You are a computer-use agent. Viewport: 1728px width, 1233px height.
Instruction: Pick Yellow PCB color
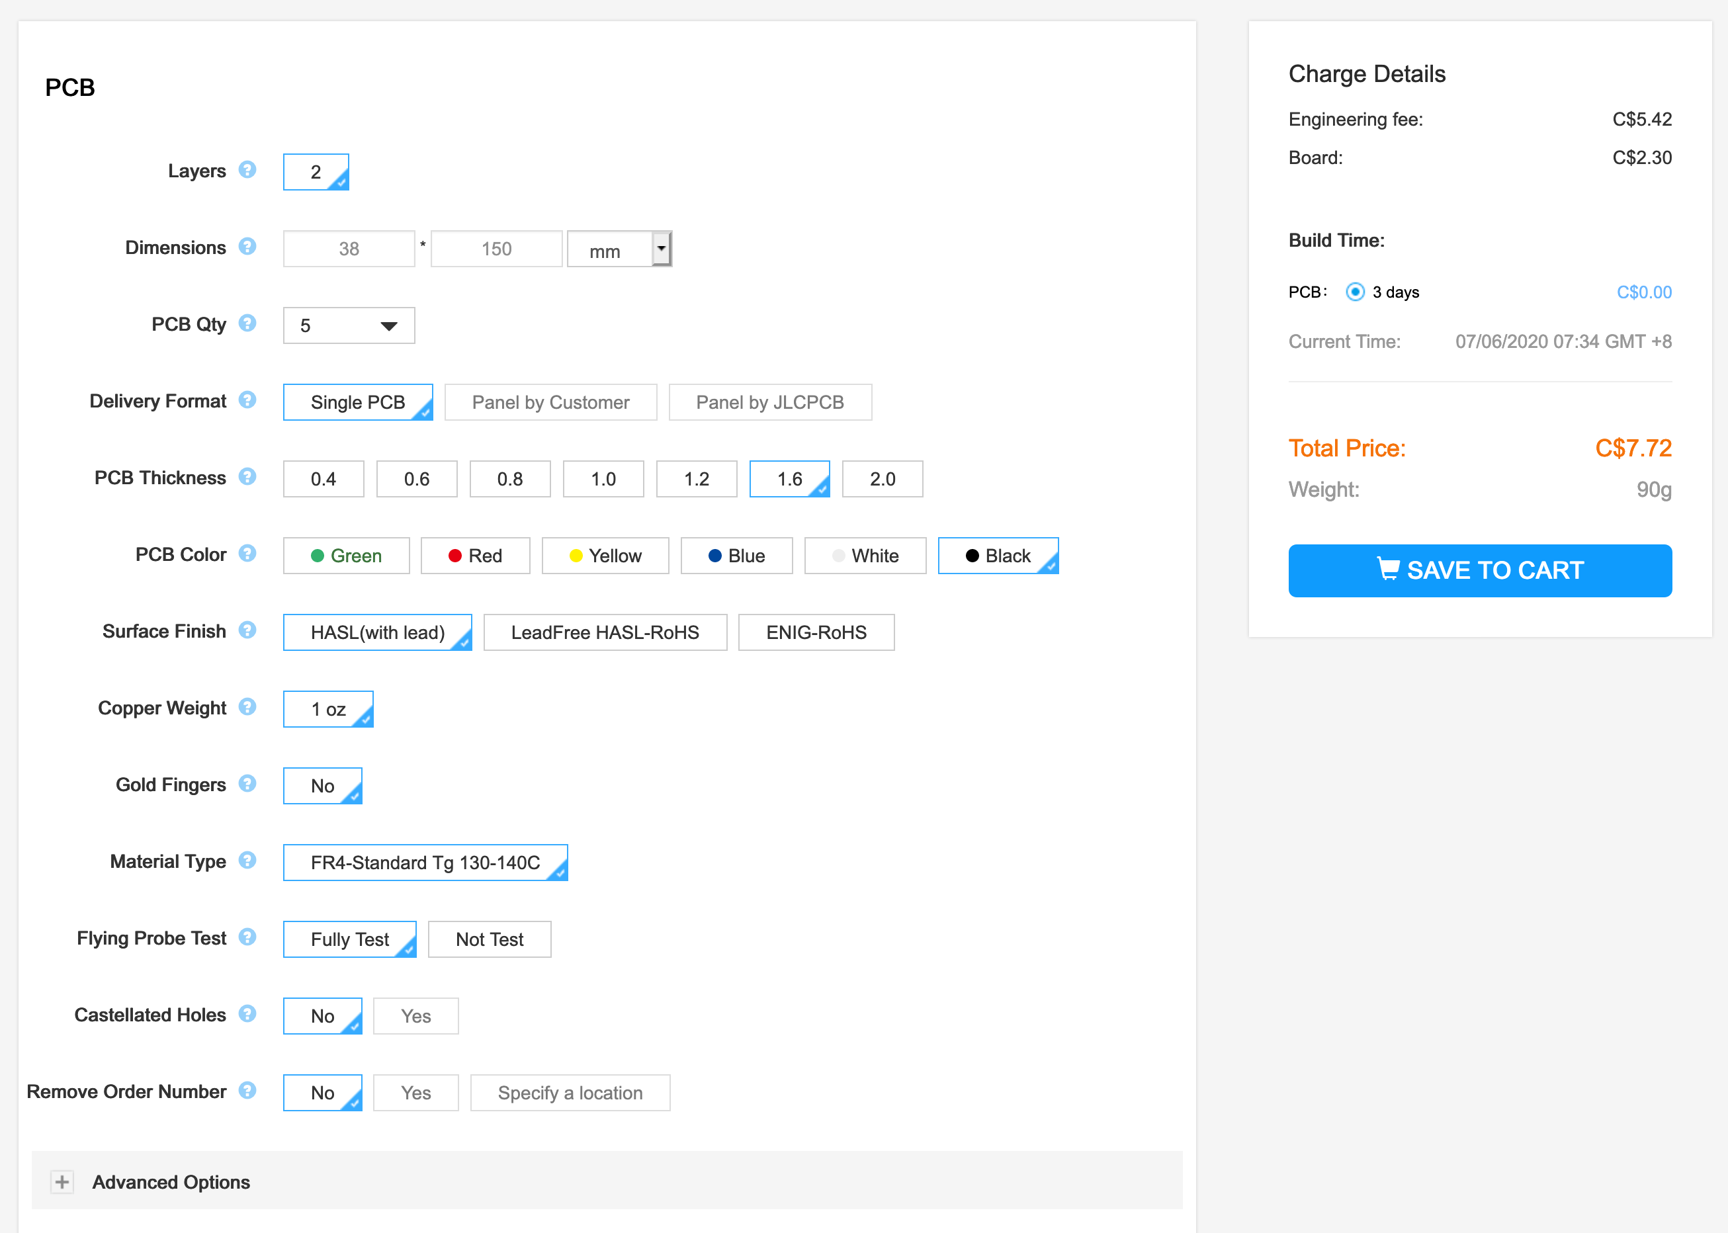pyautogui.click(x=605, y=556)
